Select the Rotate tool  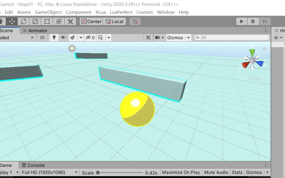(23, 21)
